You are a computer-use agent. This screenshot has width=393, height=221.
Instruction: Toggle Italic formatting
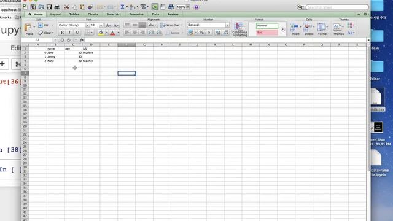(x=69, y=33)
